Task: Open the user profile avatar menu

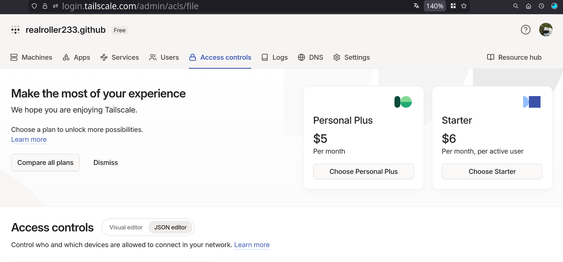Action: click(x=545, y=30)
